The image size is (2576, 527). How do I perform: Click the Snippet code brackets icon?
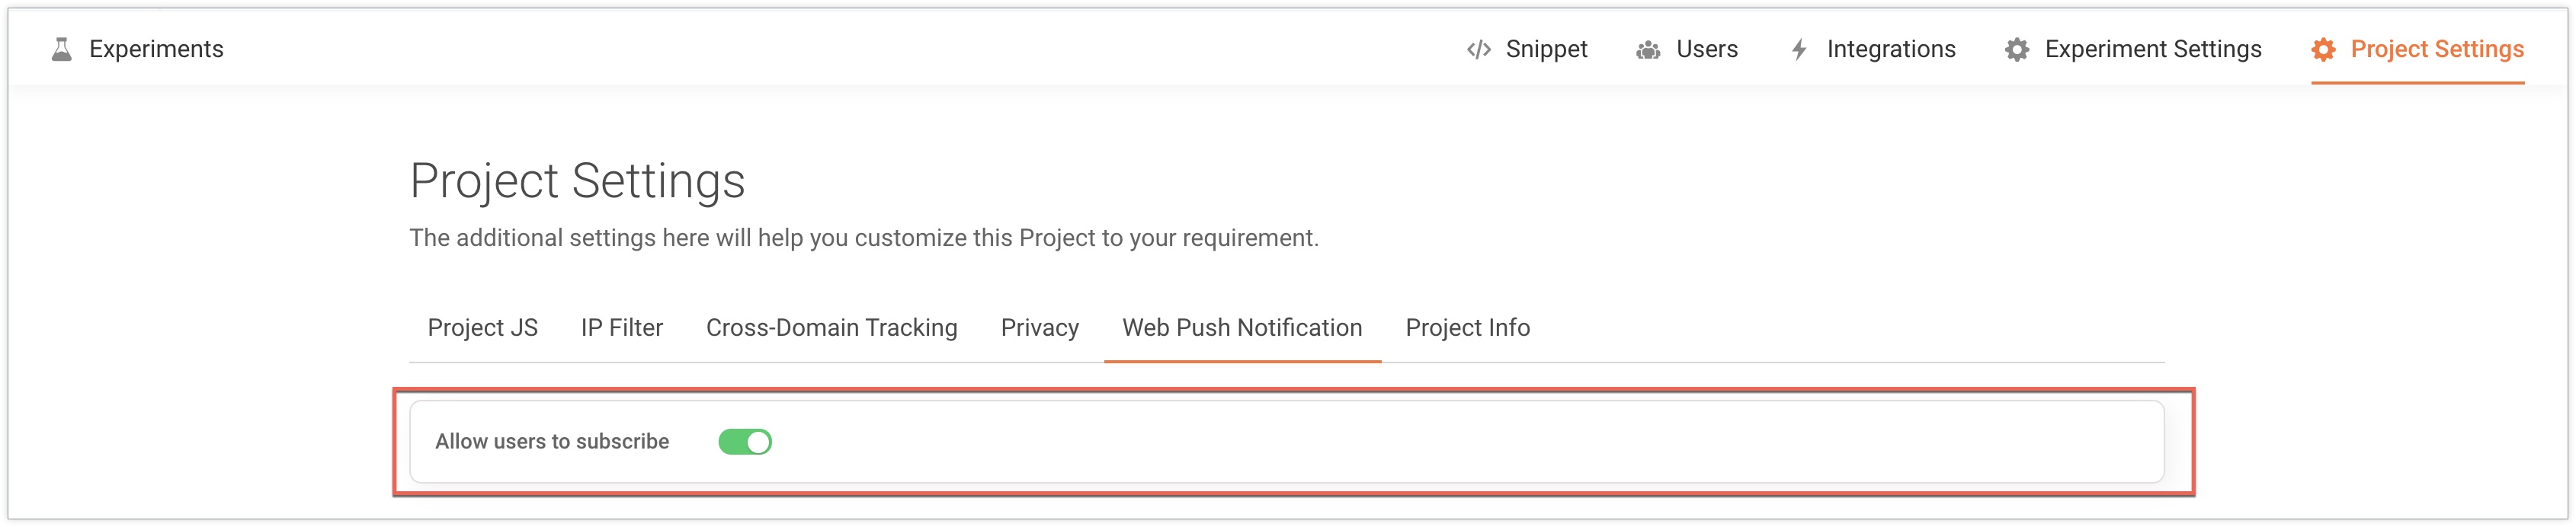(1478, 49)
